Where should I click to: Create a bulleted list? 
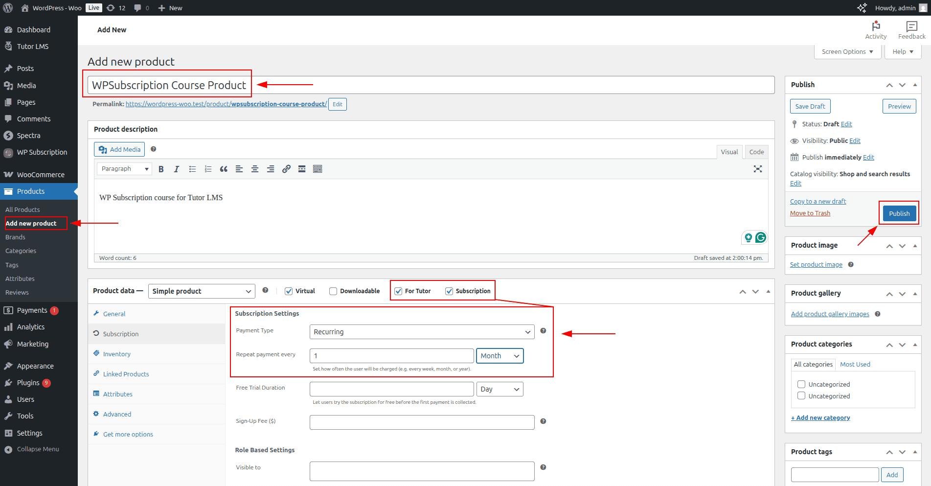coord(192,169)
